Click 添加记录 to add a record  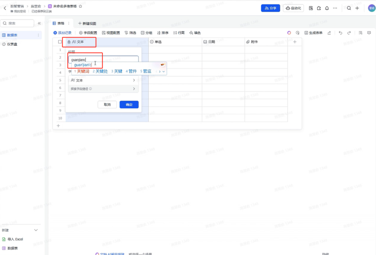click(62, 33)
